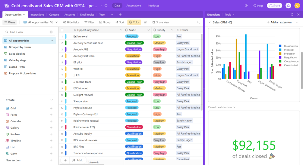The height and width of the screenshot is (165, 303).
Task: Add a record with the plus icon
Action: pyautogui.click(x=65, y=160)
